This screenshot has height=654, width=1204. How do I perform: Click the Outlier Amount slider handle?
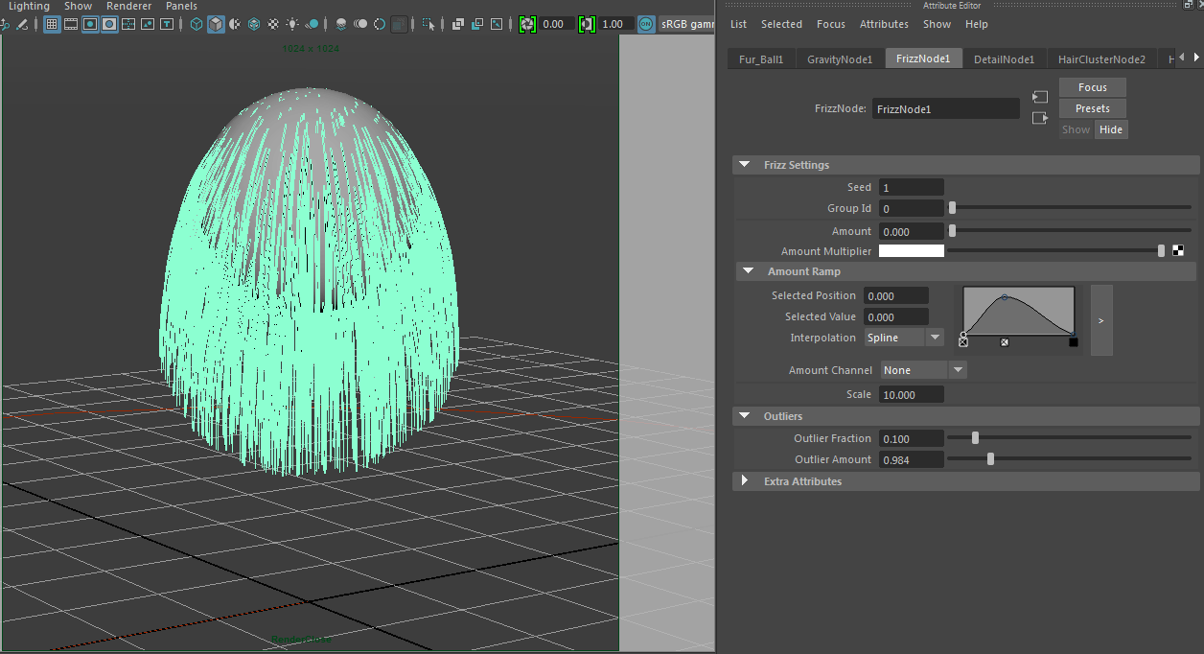(990, 459)
